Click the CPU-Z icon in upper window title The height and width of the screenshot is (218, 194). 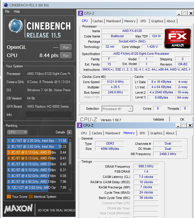coord(81,13)
